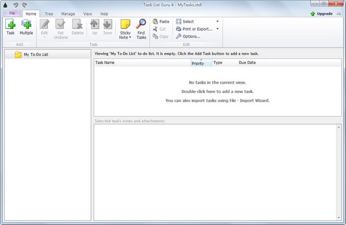This screenshot has height=225, width=346.
Task: Redo the last action in the title bar
Action: pyautogui.click(x=24, y=5)
